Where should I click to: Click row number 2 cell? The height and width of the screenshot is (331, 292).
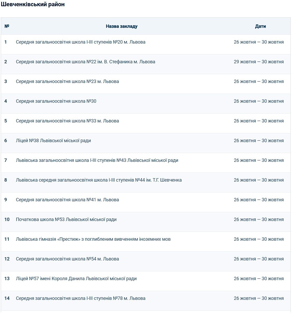pos(6,62)
